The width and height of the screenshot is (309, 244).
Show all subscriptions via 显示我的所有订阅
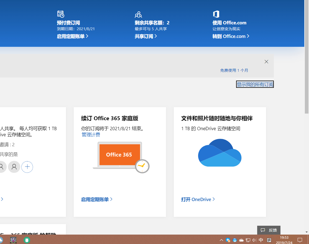coord(255,84)
